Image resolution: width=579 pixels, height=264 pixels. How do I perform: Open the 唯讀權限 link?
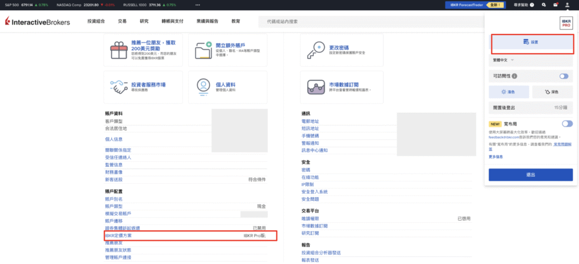click(x=310, y=219)
